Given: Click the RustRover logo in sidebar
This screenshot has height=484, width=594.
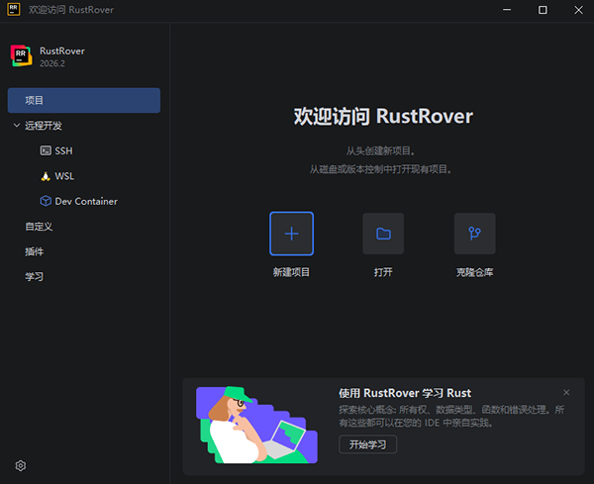Looking at the screenshot, I should 21,56.
